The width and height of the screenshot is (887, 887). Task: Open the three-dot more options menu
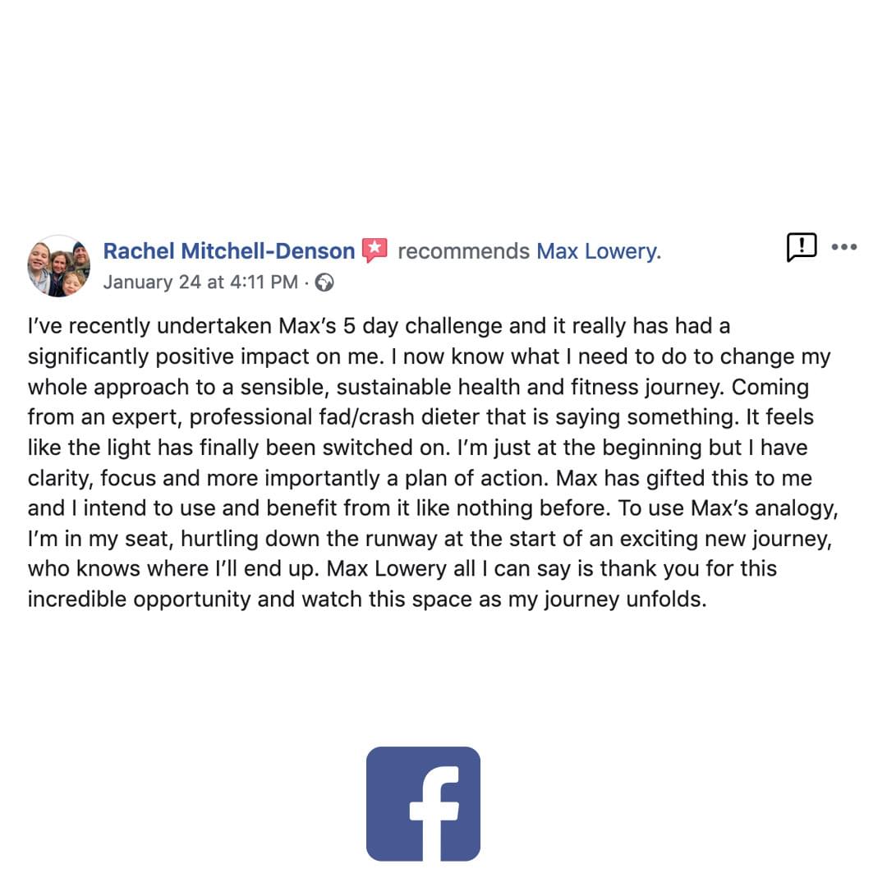click(x=844, y=246)
